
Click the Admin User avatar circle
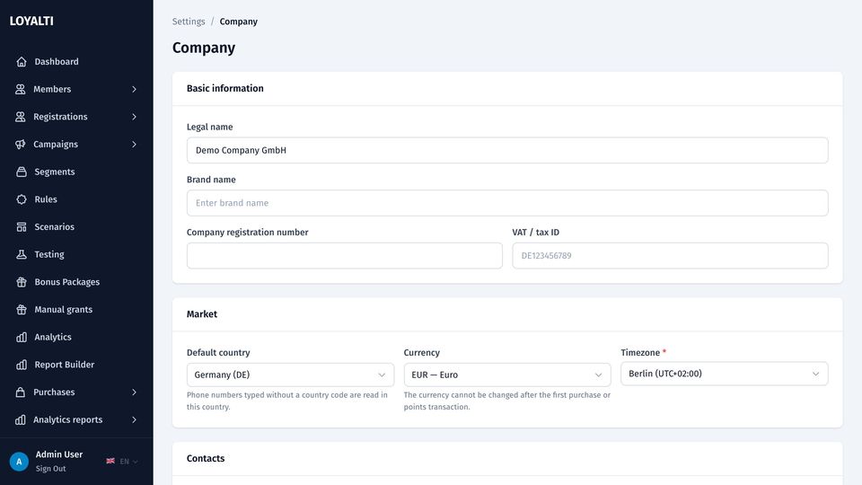pyautogui.click(x=19, y=462)
